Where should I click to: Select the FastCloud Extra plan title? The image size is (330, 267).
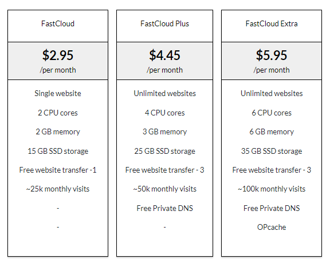pyautogui.click(x=272, y=23)
